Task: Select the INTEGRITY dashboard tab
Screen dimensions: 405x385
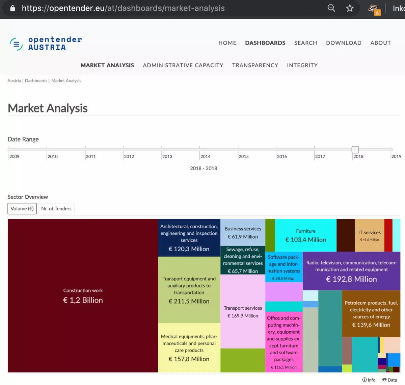Action: [x=302, y=65]
